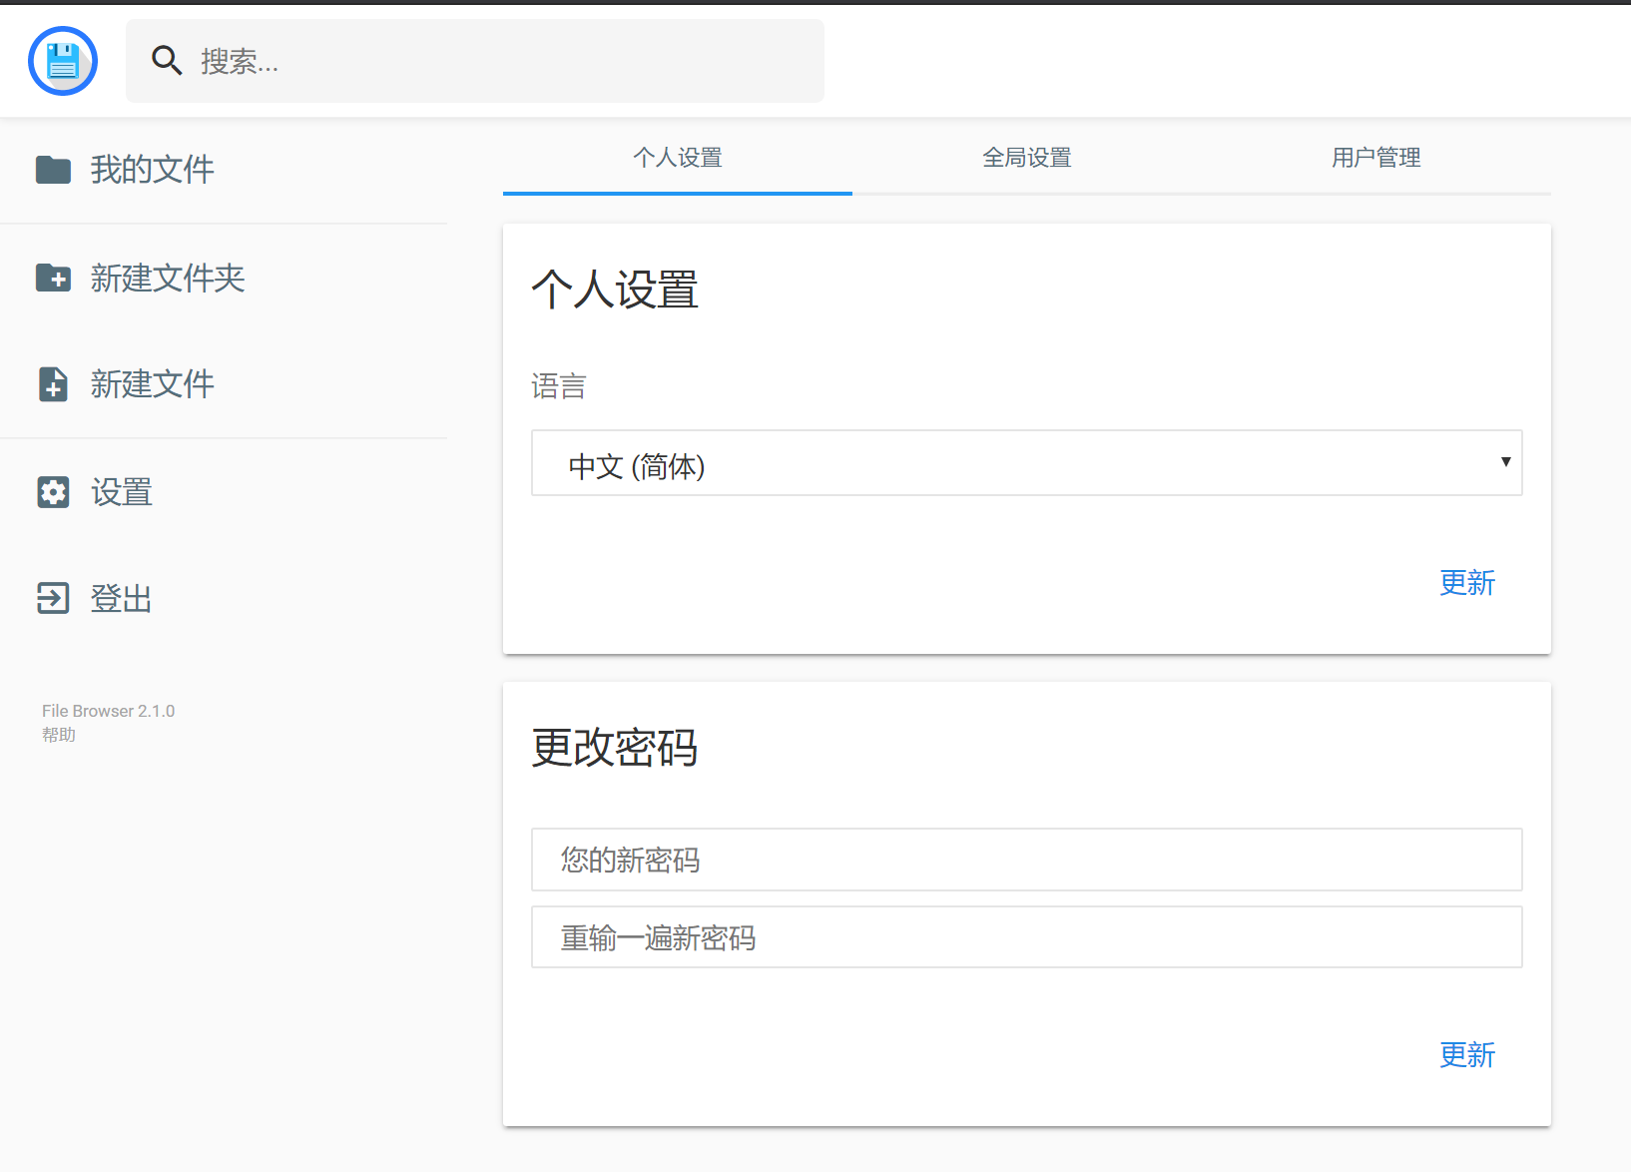Click the 更改密码 card heading
The height and width of the screenshot is (1172, 1631).
pyautogui.click(x=615, y=748)
